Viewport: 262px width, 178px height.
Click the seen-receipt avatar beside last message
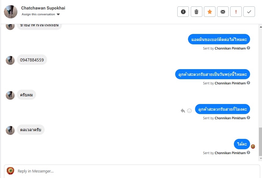tap(253, 146)
